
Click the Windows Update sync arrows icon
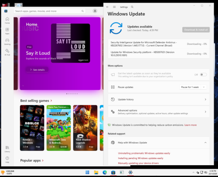point(116,28)
